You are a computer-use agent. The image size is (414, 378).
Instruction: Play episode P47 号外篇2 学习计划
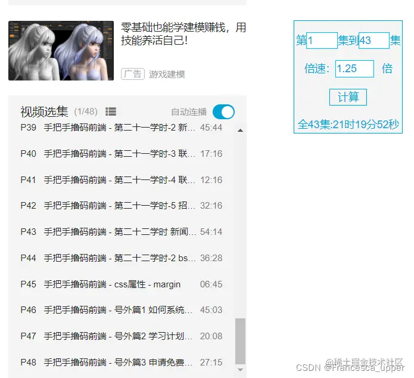coord(122,336)
